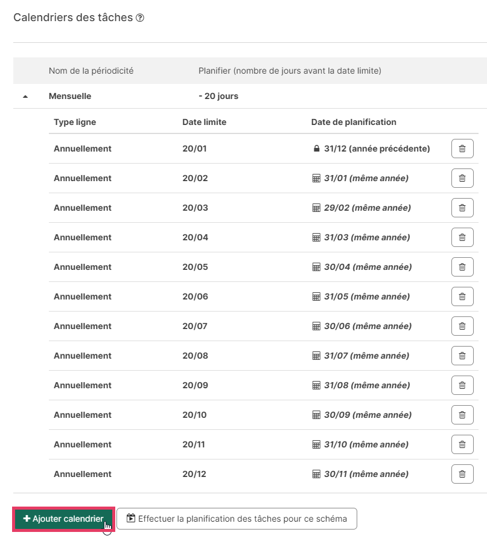
Task: Delete the 20/07 deadline row
Action: 462,327
